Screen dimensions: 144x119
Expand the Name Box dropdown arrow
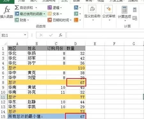coord(25,35)
